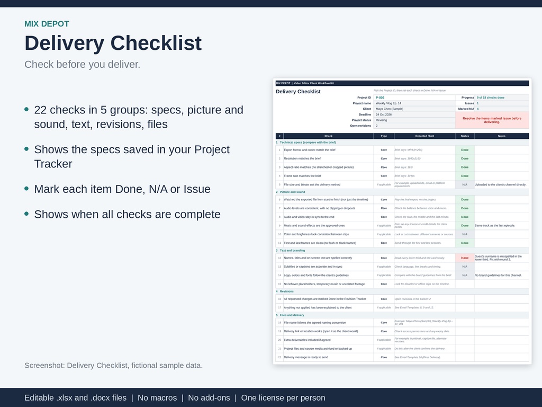Click the 'Technical specs (compare with the brief)' group row

[402, 142]
